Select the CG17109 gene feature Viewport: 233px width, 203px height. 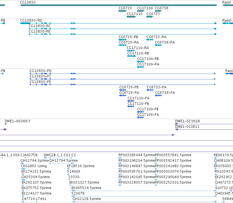pyautogui.click(x=141, y=11)
